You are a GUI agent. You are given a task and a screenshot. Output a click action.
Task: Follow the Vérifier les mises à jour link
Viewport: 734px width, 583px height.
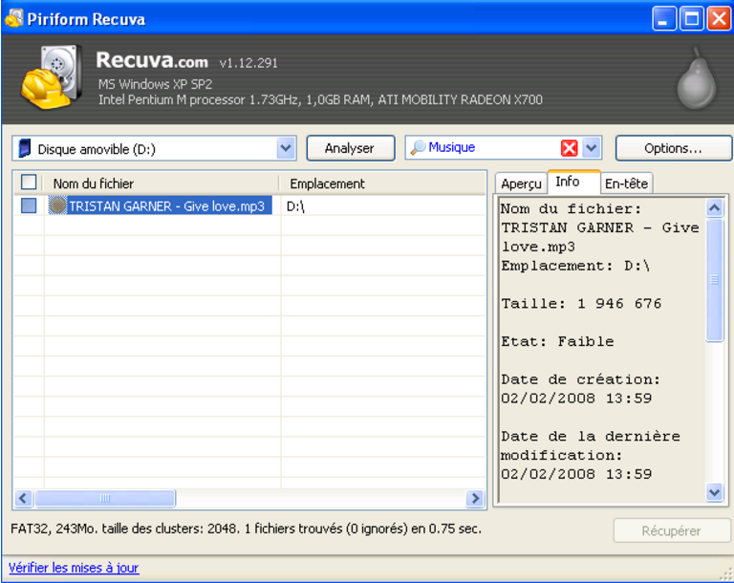74,568
